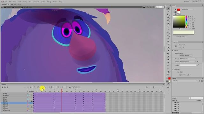
Task: Open a new library panel
Action: pos(202,81)
